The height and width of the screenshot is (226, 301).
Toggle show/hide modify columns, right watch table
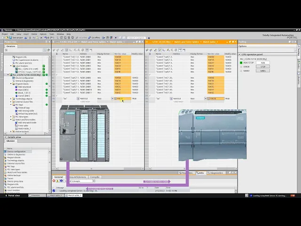pos(160,50)
